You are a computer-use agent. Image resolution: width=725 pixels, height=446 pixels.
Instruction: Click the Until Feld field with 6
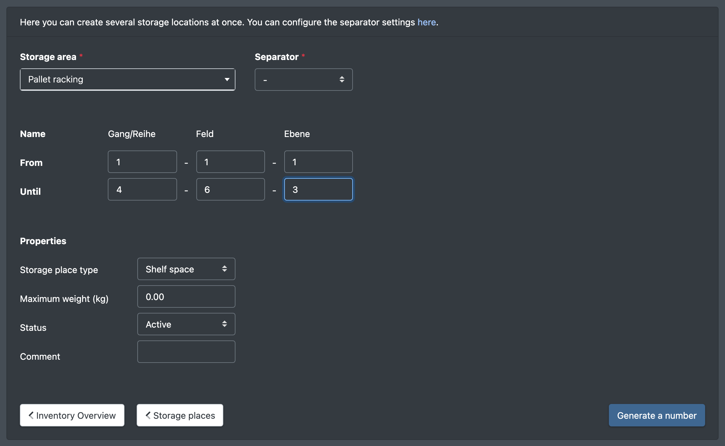tap(230, 189)
